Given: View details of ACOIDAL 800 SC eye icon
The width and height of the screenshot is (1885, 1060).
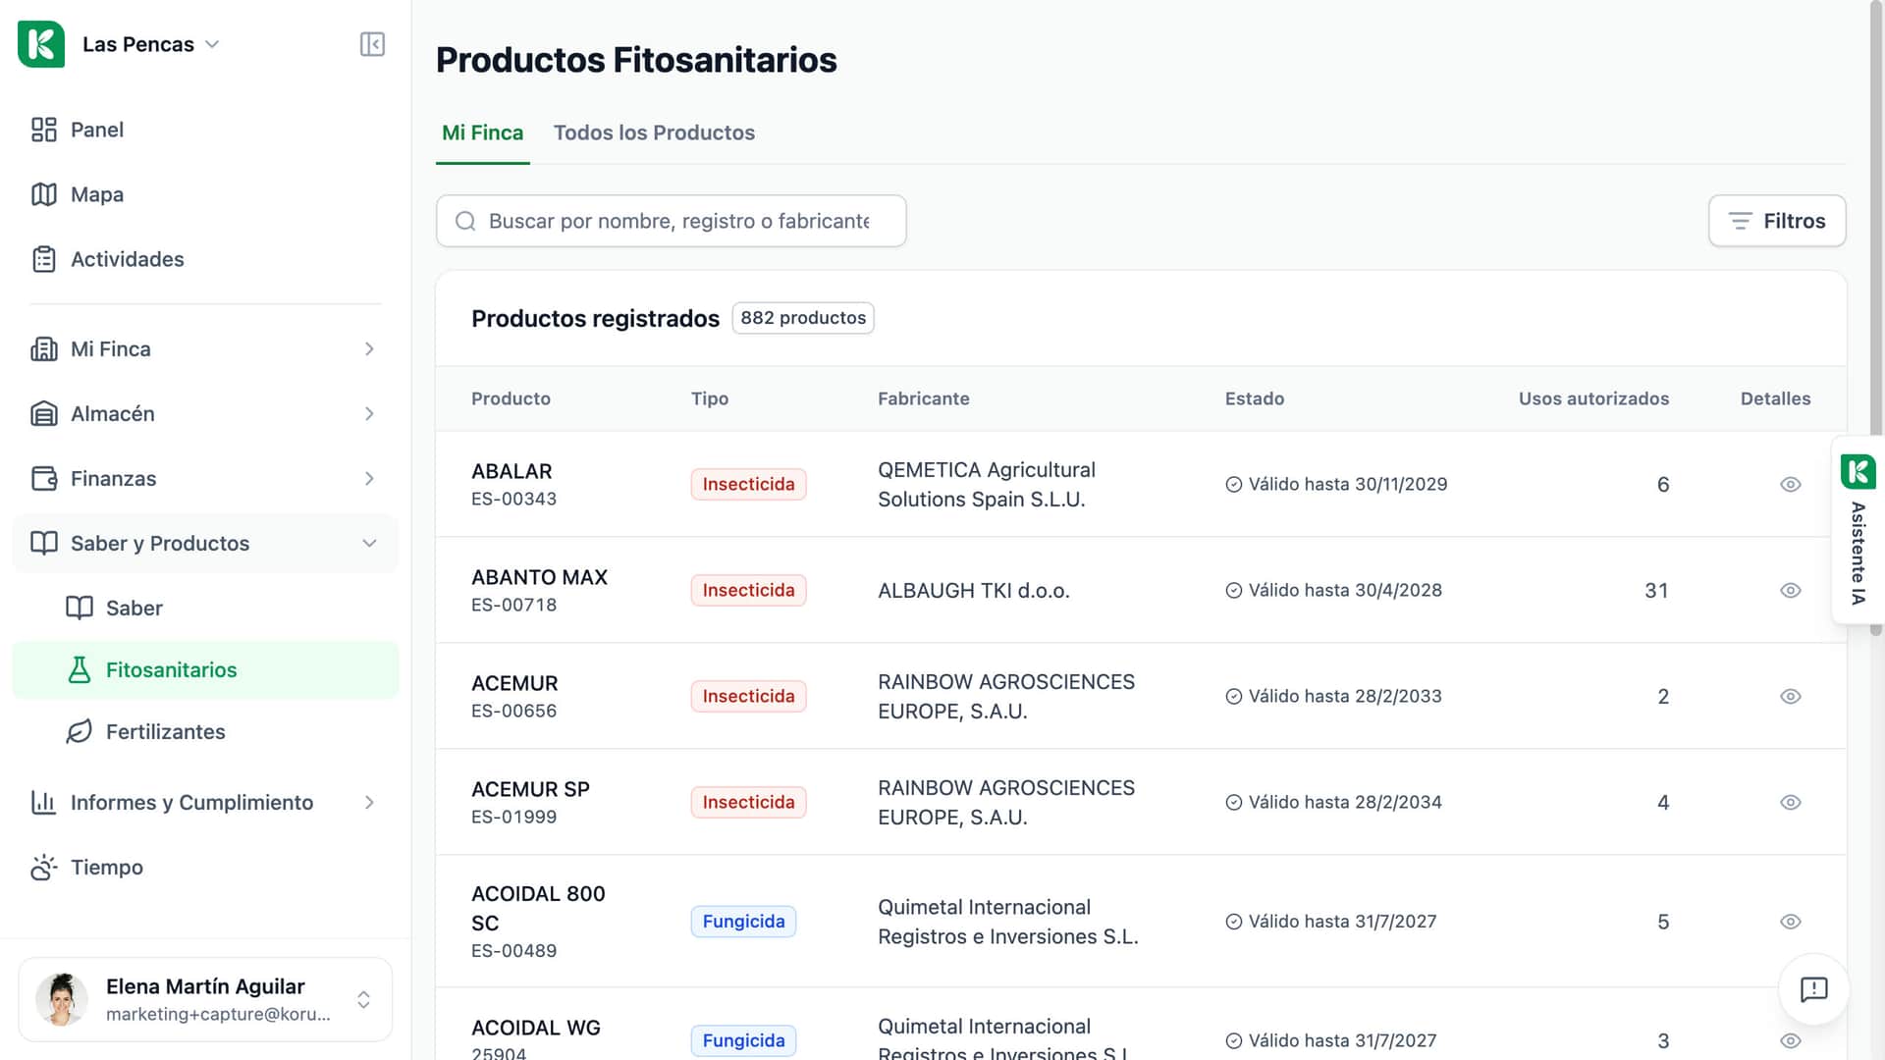Looking at the screenshot, I should tap(1790, 922).
